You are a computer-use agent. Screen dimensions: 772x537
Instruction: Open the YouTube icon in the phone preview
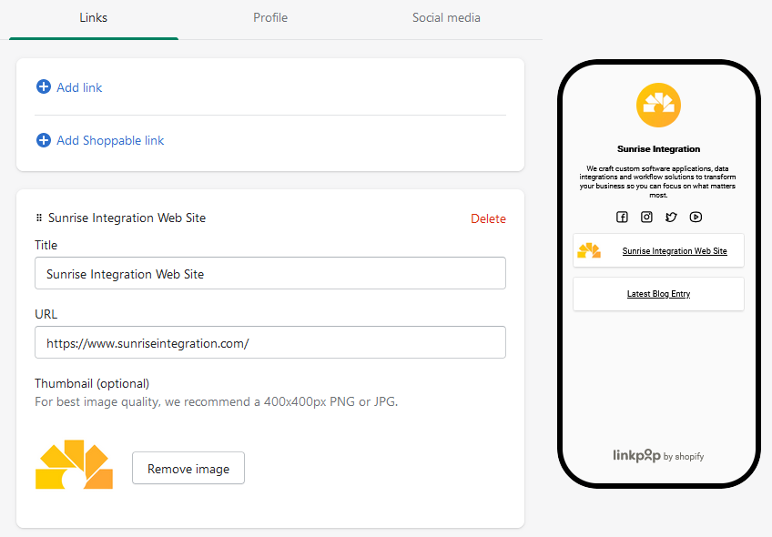(x=696, y=217)
